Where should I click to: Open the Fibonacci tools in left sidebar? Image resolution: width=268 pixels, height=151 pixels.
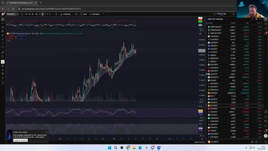coord(3,27)
